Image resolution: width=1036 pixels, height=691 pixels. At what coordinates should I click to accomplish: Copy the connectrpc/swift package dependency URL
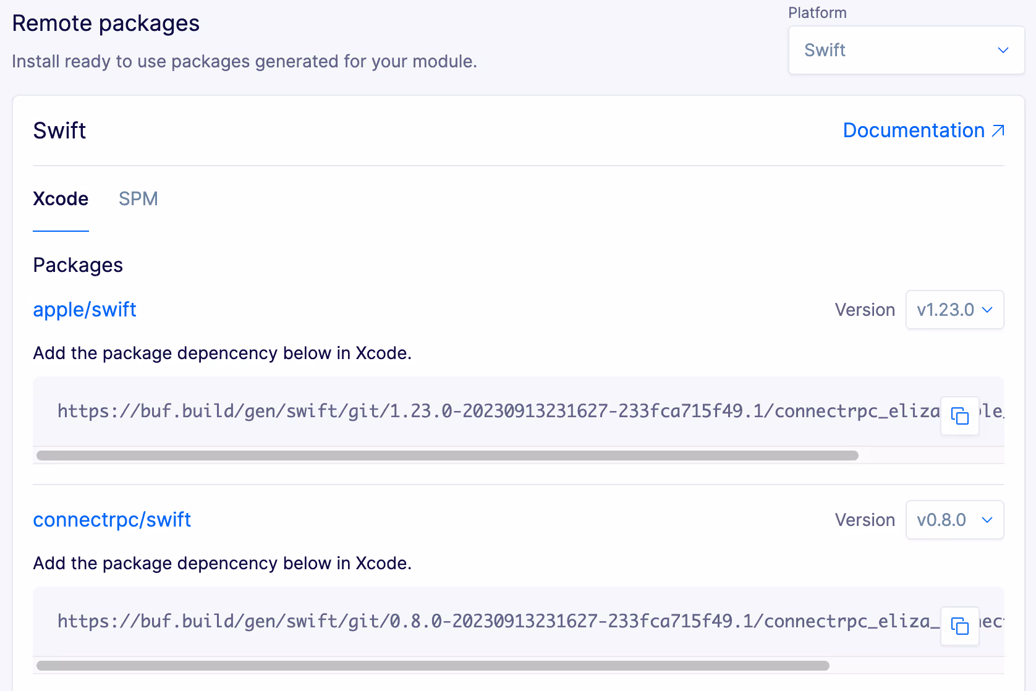click(960, 626)
